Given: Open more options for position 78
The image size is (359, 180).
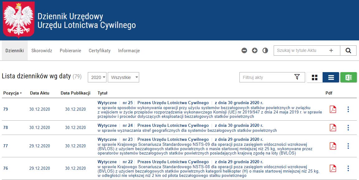Looking at the screenshot, I should pyautogui.click(x=348, y=128).
